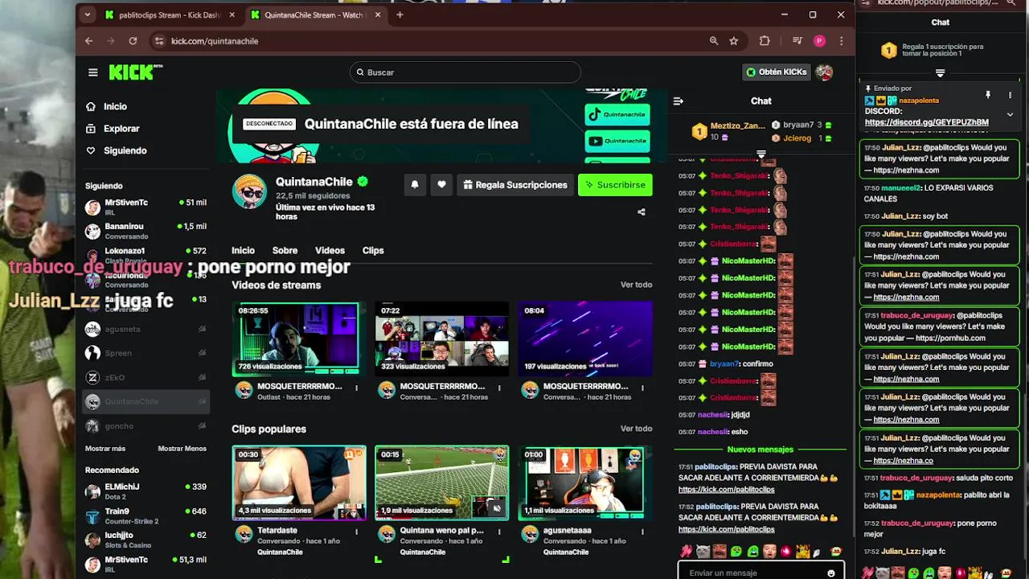Open the Chrome extensions puzzle icon
The image size is (1029, 579).
[765, 41]
